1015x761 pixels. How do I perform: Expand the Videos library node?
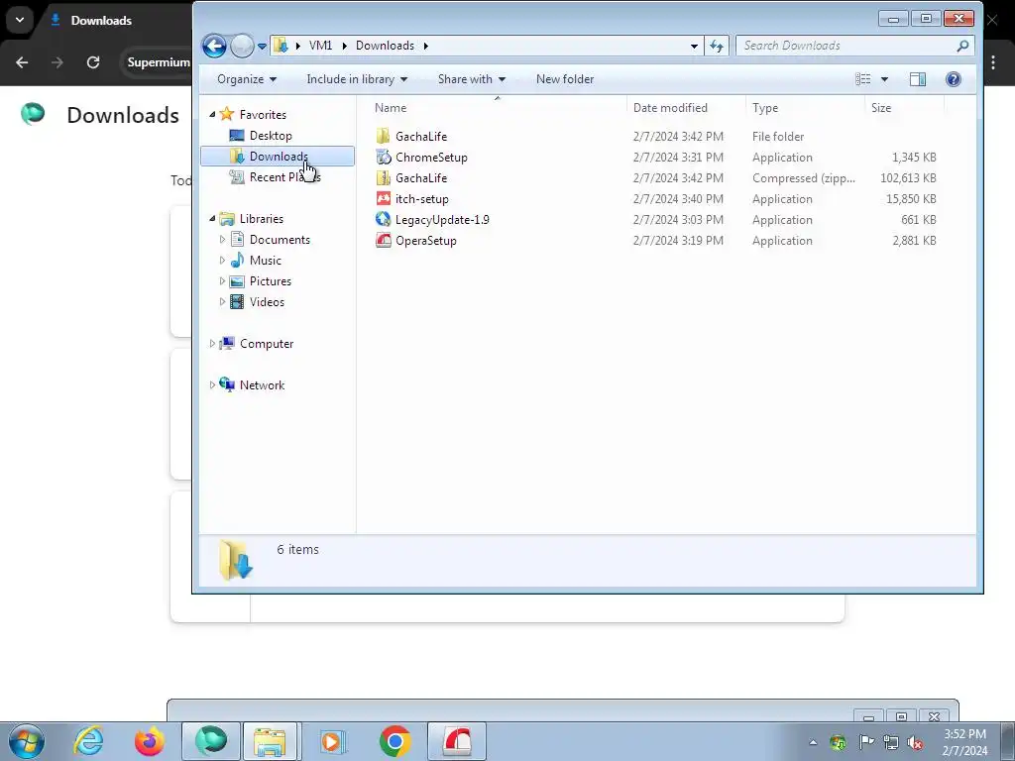pos(222,301)
